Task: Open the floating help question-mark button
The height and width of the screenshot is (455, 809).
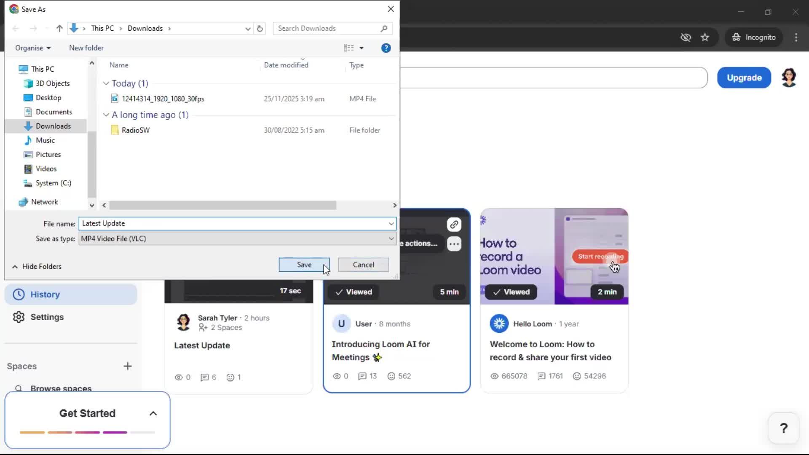Action: 783,428
